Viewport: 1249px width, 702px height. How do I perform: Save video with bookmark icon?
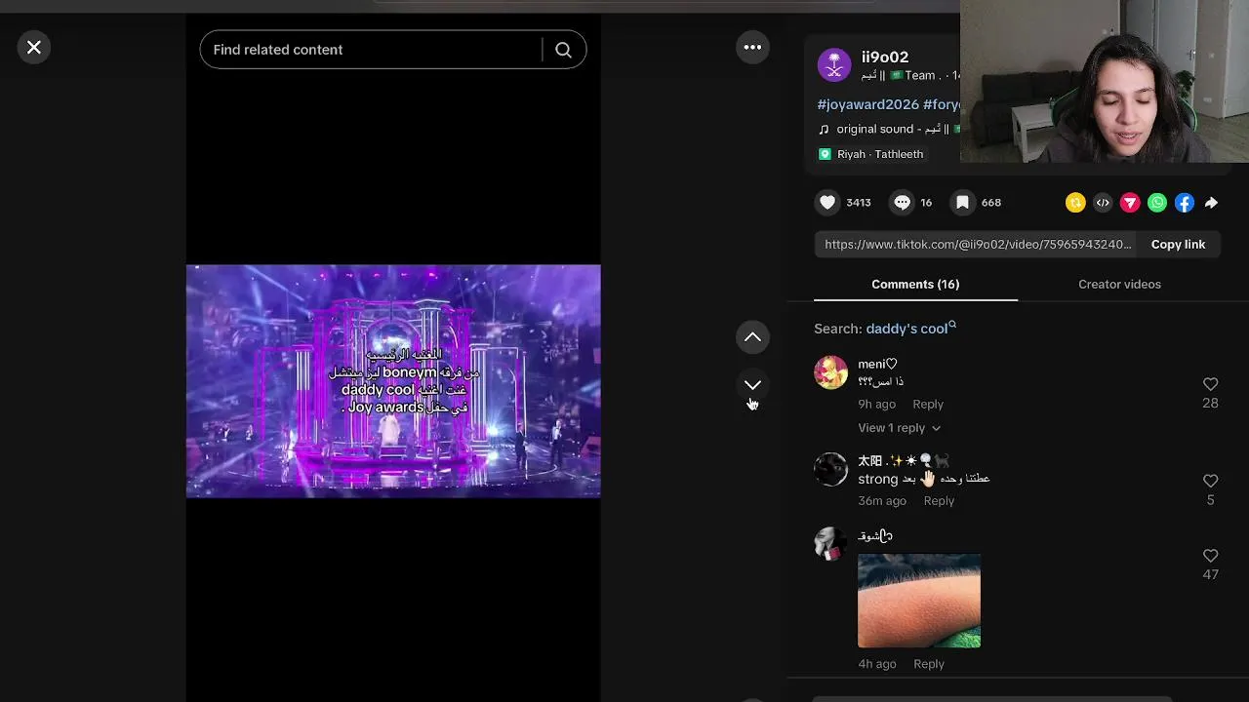[x=962, y=203]
